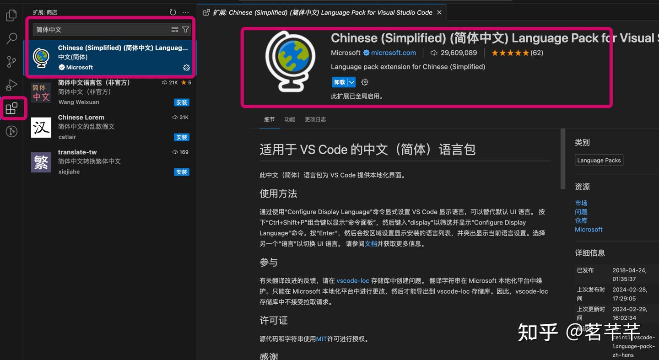Switch to the 细节 tab
659x360 pixels.
[x=270, y=119]
